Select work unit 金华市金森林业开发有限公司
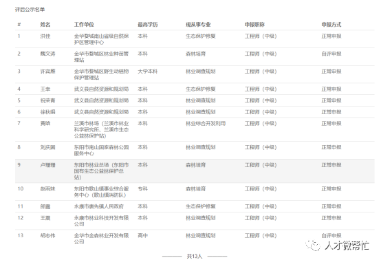 point(101,239)
